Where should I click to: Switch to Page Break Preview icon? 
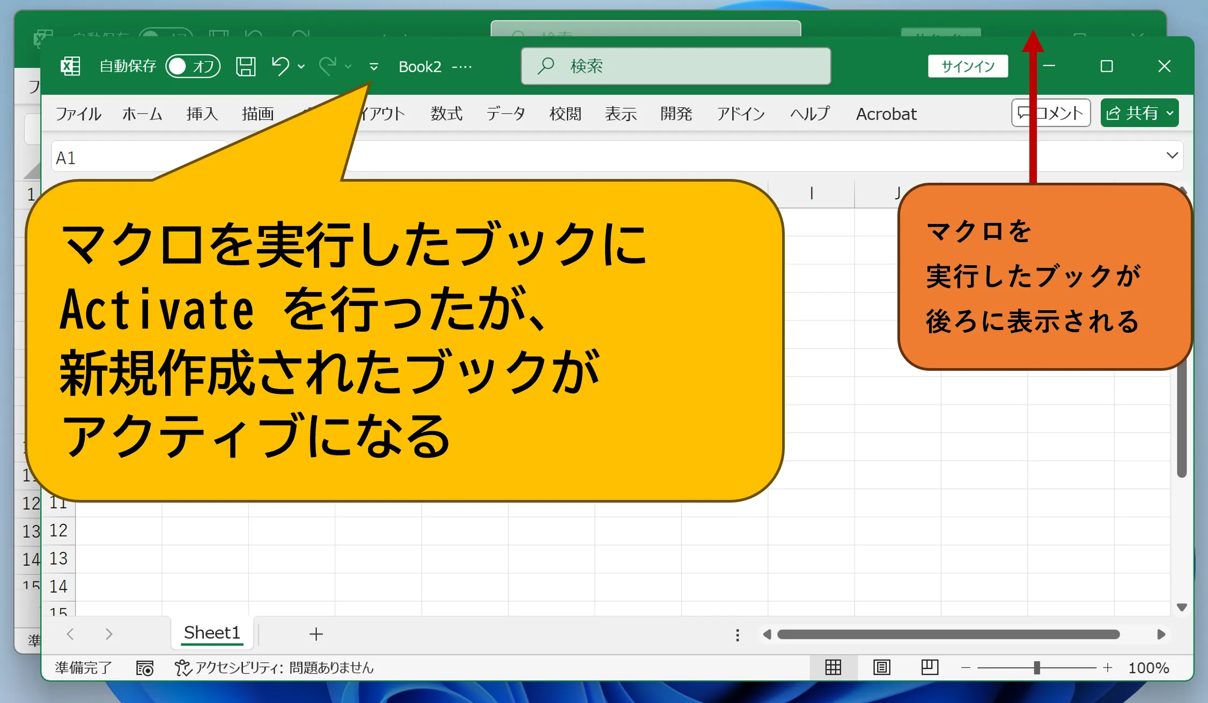(x=929, y=668)
